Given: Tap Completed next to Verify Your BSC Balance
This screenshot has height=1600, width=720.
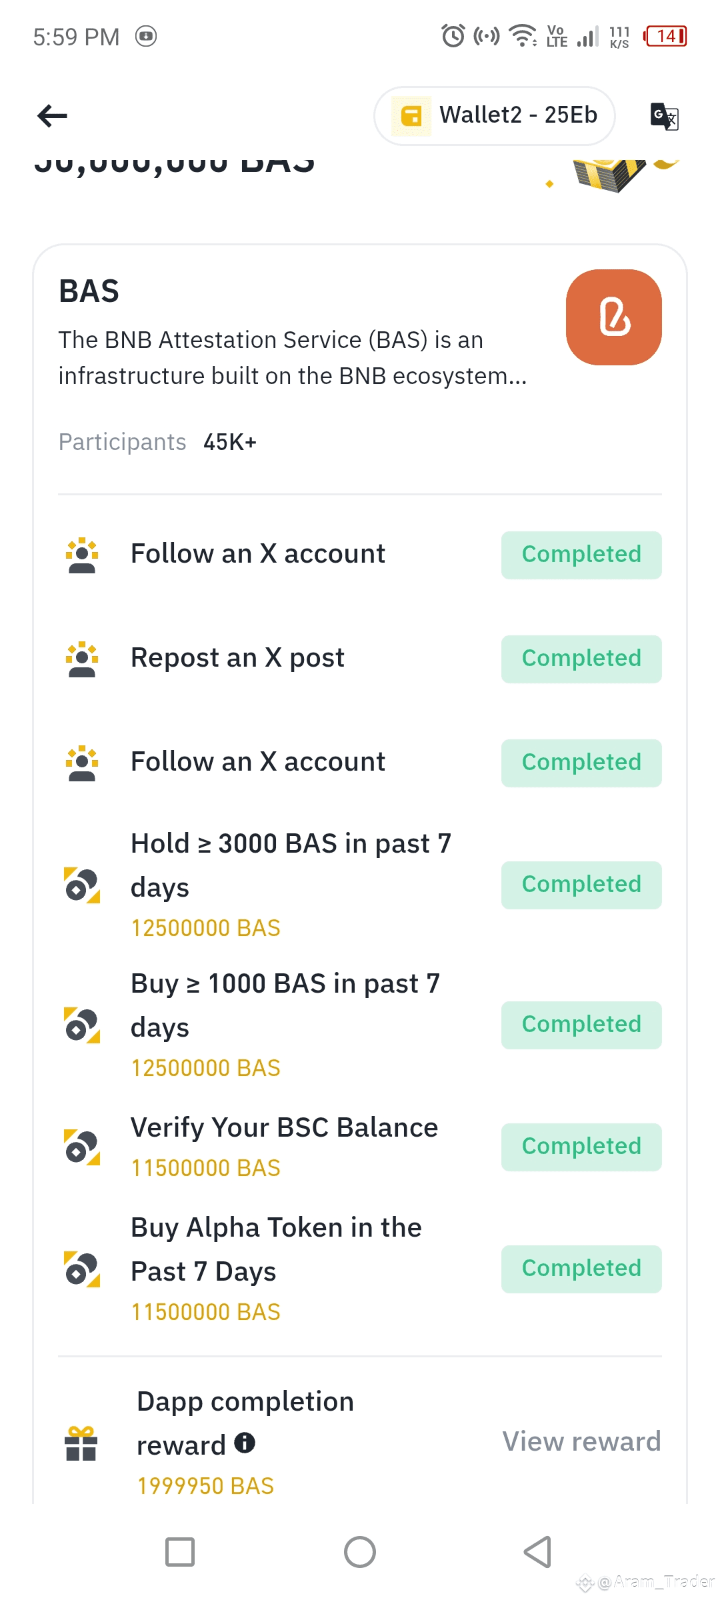Looking at the screenshot, I should tap(581, 1147).
